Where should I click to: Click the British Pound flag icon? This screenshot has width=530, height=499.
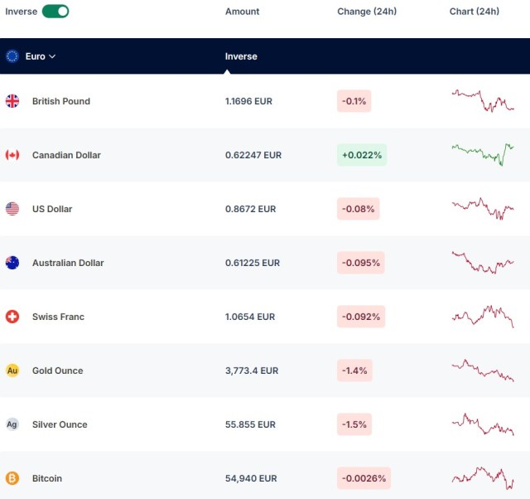[x=12, y=101]
